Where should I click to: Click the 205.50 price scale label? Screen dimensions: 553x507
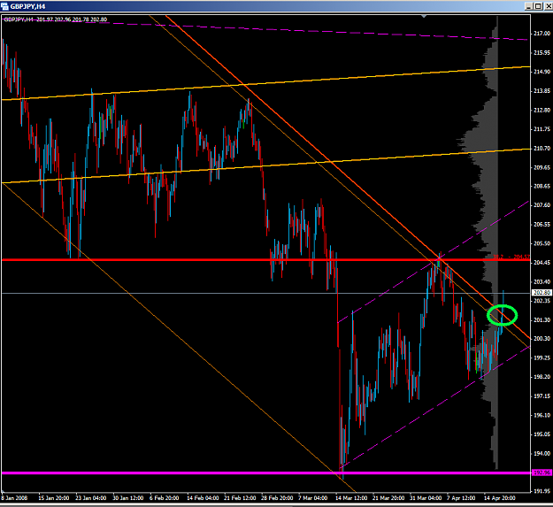tap(541, 243)
